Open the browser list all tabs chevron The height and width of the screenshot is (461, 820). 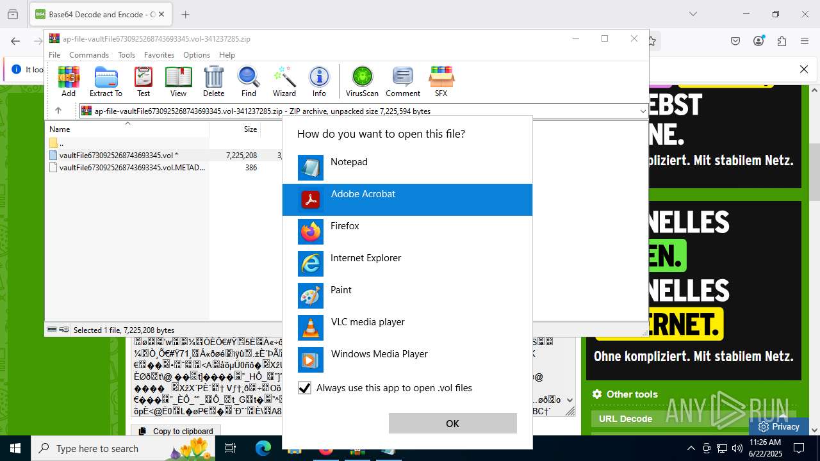point(693,14)
